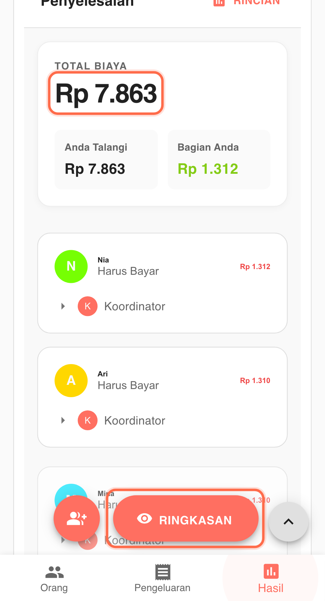Click the Total Biaya amount Rp 7.863
The height and width of the screenshot is (601, 325).
click(x=106, y=94)
